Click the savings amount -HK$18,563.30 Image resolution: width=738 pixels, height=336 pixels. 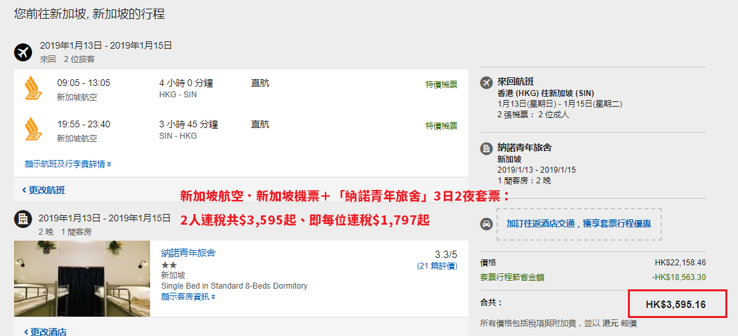(x=679, y=277)
